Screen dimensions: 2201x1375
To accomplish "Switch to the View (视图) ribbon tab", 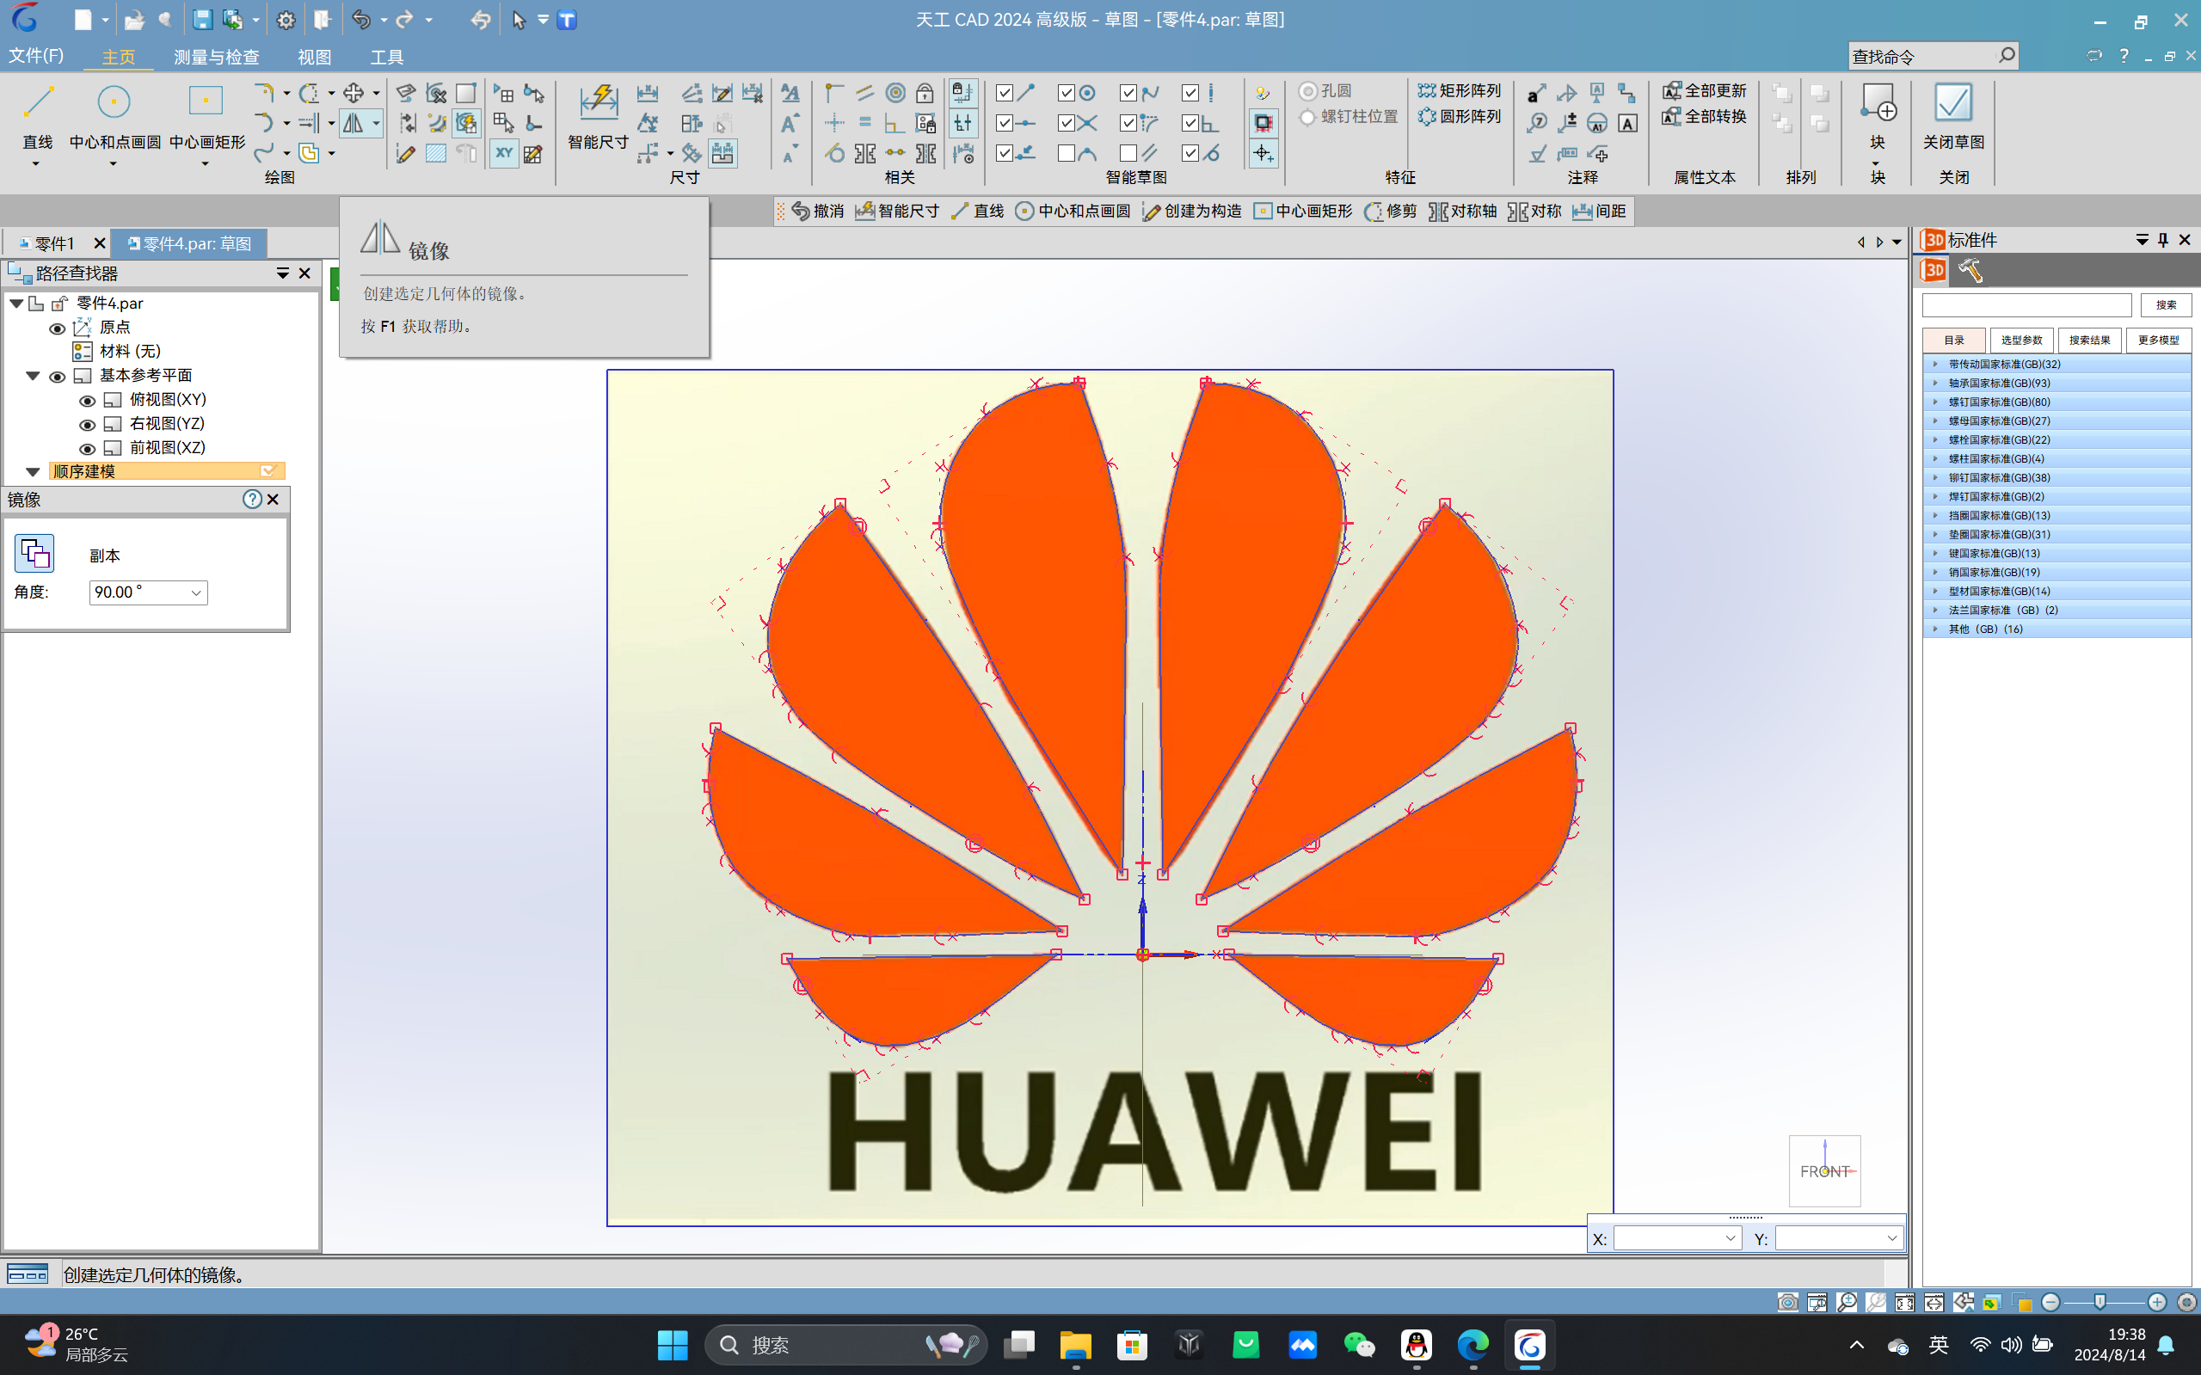I will click(x=314, y=57).
